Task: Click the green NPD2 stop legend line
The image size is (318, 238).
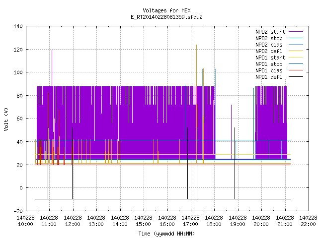Action: 296,38
